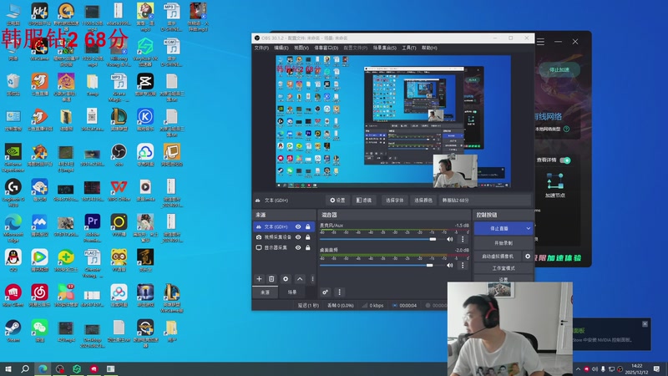Viewport: 668px width, 376px height.
Task: Mute the 桌面音频 speaker icon
Action: [x=450, y=265]
